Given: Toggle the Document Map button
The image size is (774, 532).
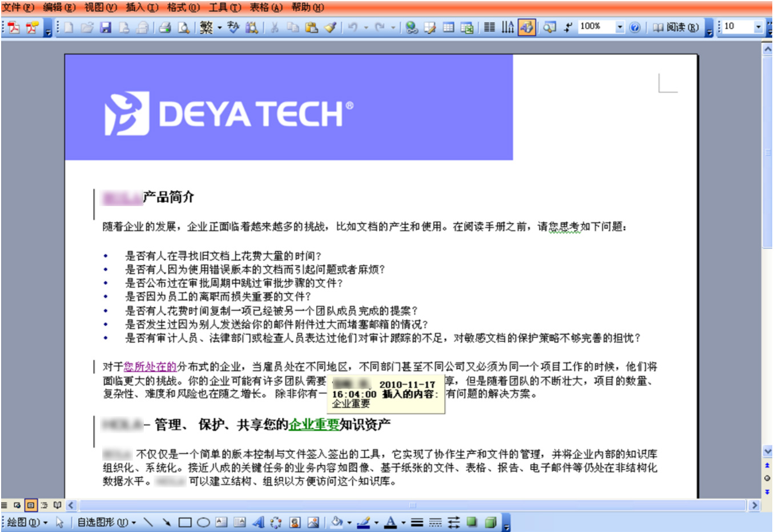Looking at the screenshot, I should 549,27.
